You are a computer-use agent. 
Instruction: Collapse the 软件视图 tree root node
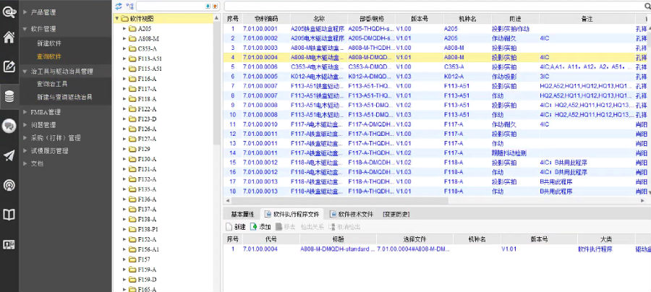[x=116, y=18]
